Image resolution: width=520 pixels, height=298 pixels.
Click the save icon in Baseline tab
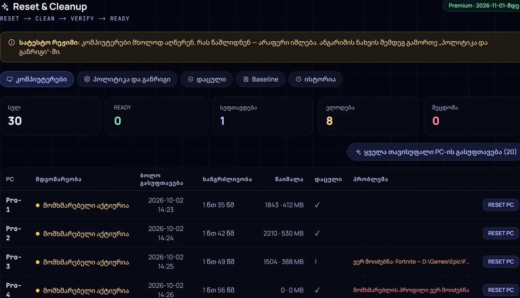(246, 79)
